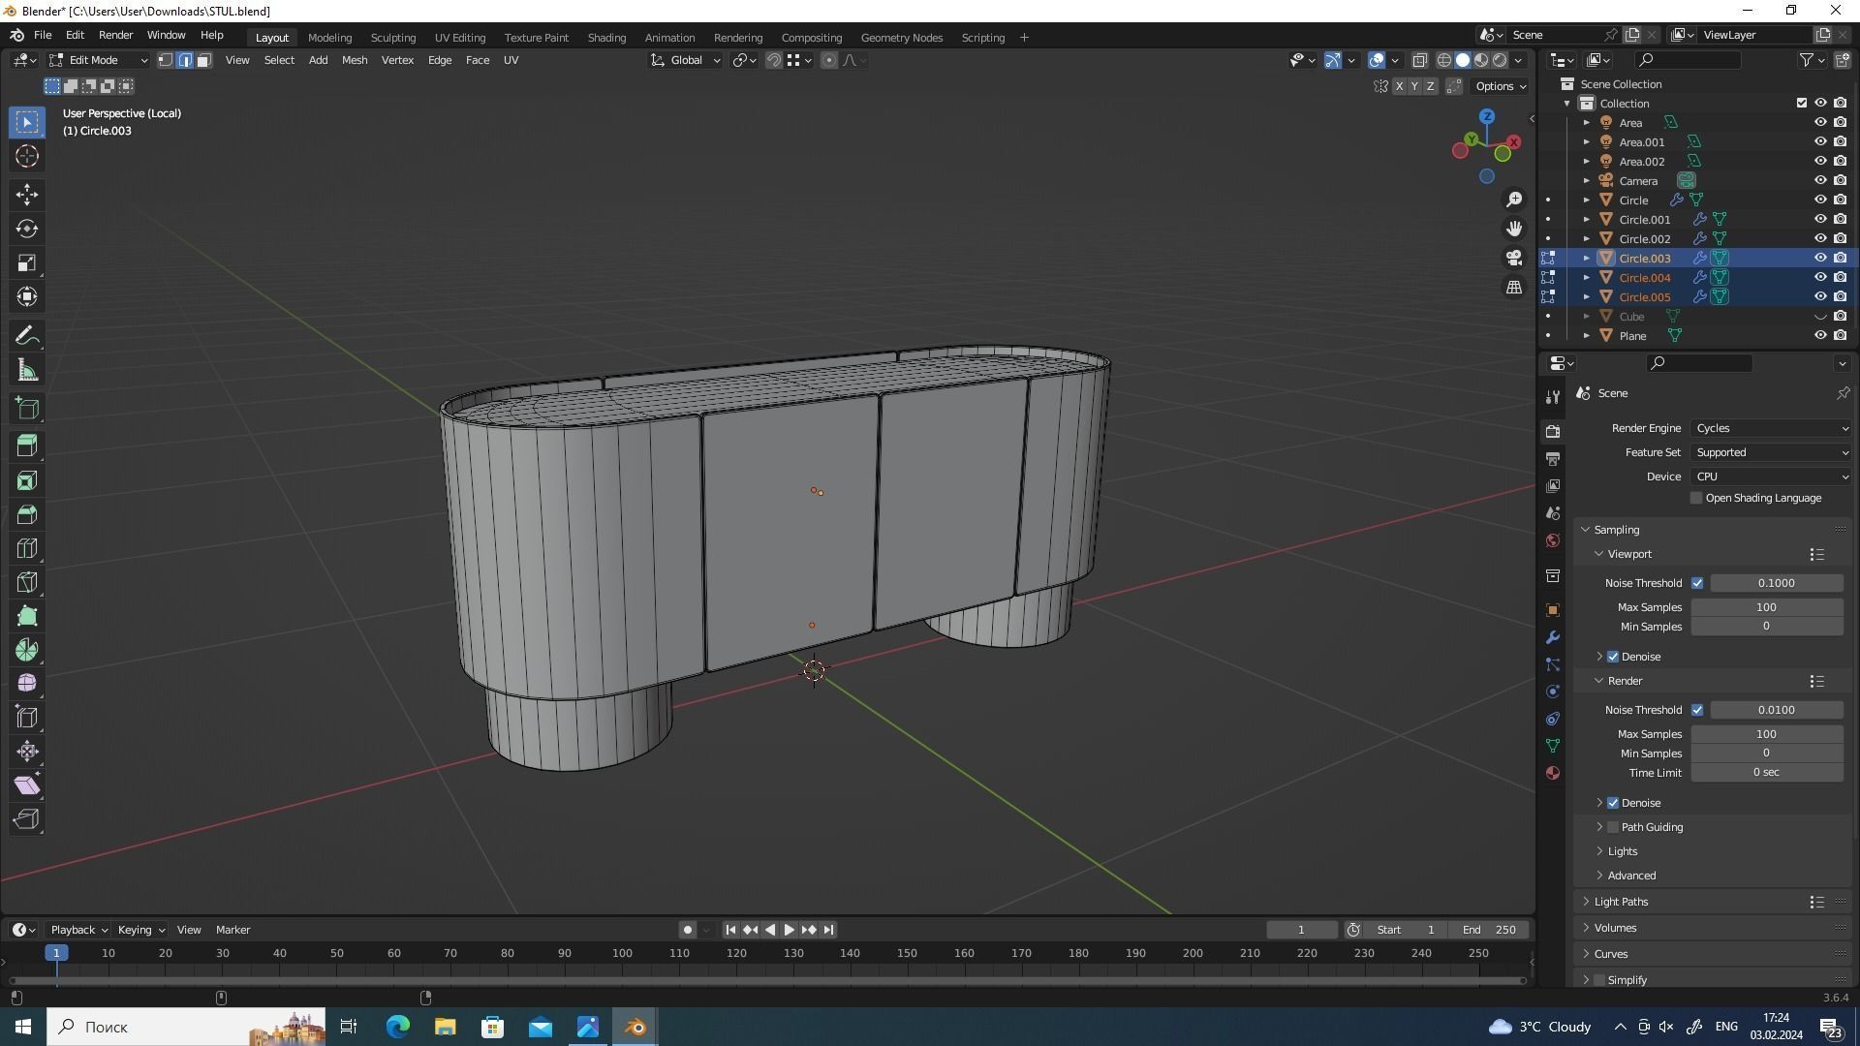The image size is (1860, 1046).
Task: Click the End frame 250 field
Action: pyautogui.click(x=1490, y=930)
